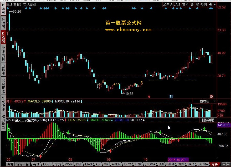Click the MAVOL10: 72414 value
The image size is (231, 167).
(68, 101)
